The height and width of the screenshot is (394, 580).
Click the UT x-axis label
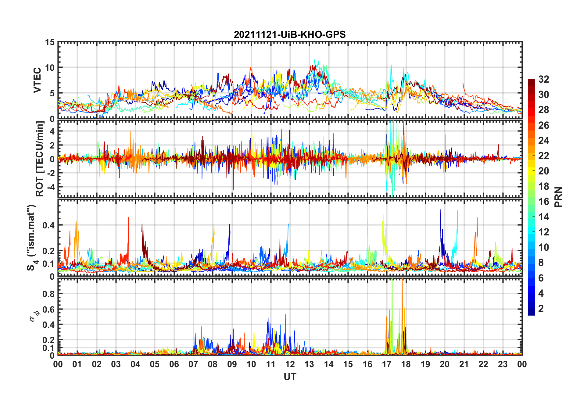[290, 377]
